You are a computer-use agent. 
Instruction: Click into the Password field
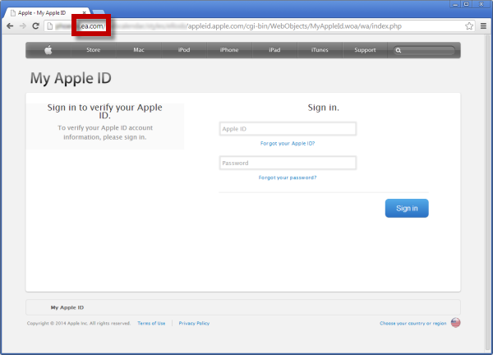coord(288,163)
